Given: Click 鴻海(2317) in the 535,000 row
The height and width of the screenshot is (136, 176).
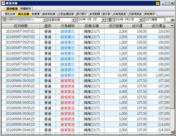Looking at the screenshot, I should pos(92,119).
